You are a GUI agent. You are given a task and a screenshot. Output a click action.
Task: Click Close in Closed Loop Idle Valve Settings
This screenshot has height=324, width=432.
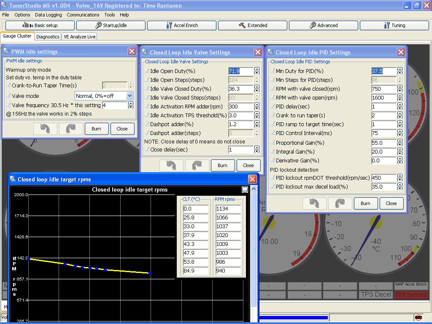(x=248, y=165)
